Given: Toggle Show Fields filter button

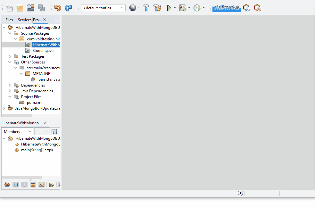Looking at the screenshot, I should (16, 185).
